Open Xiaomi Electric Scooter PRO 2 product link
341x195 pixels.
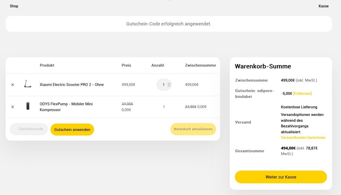coord(72,85)
